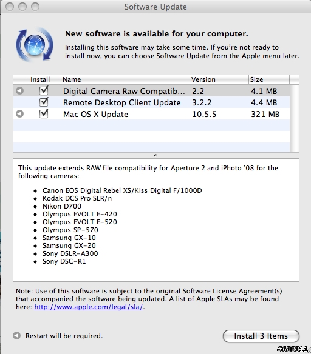Click 'Canon EOS Digital Rebel XS' list entry
Viewport: 311px width, 354px height.
(122, 190)
